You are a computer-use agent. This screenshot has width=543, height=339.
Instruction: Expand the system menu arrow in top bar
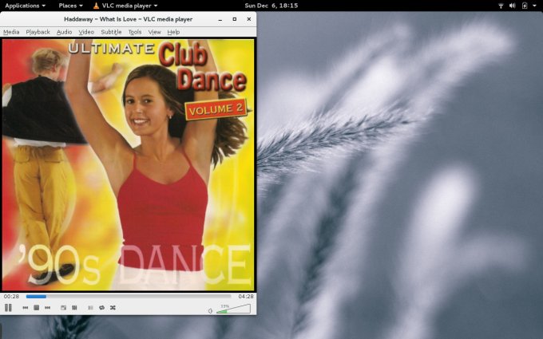click(x=534, y=6)
